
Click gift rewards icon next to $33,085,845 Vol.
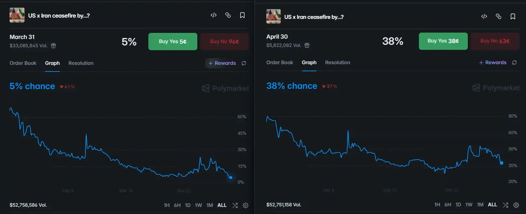[53, 46]
